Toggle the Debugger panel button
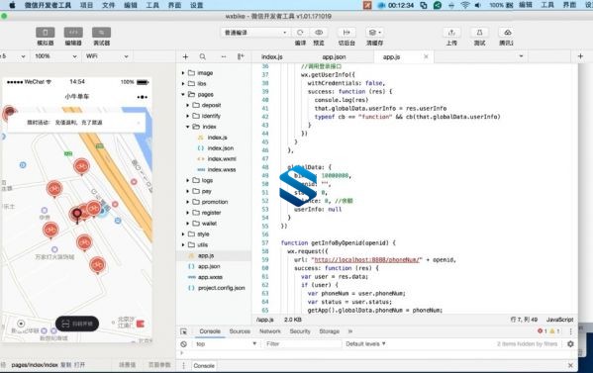Image resolution: width=593 pixels, height=373 pixels. coord(101,33)
